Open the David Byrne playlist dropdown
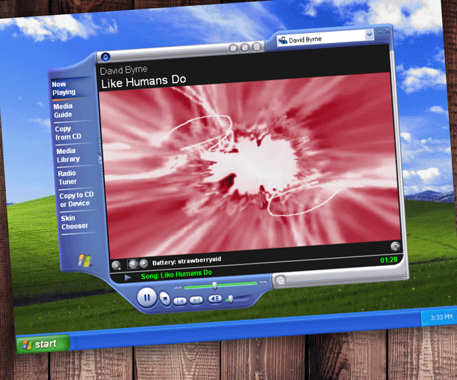 click(369, 35)
